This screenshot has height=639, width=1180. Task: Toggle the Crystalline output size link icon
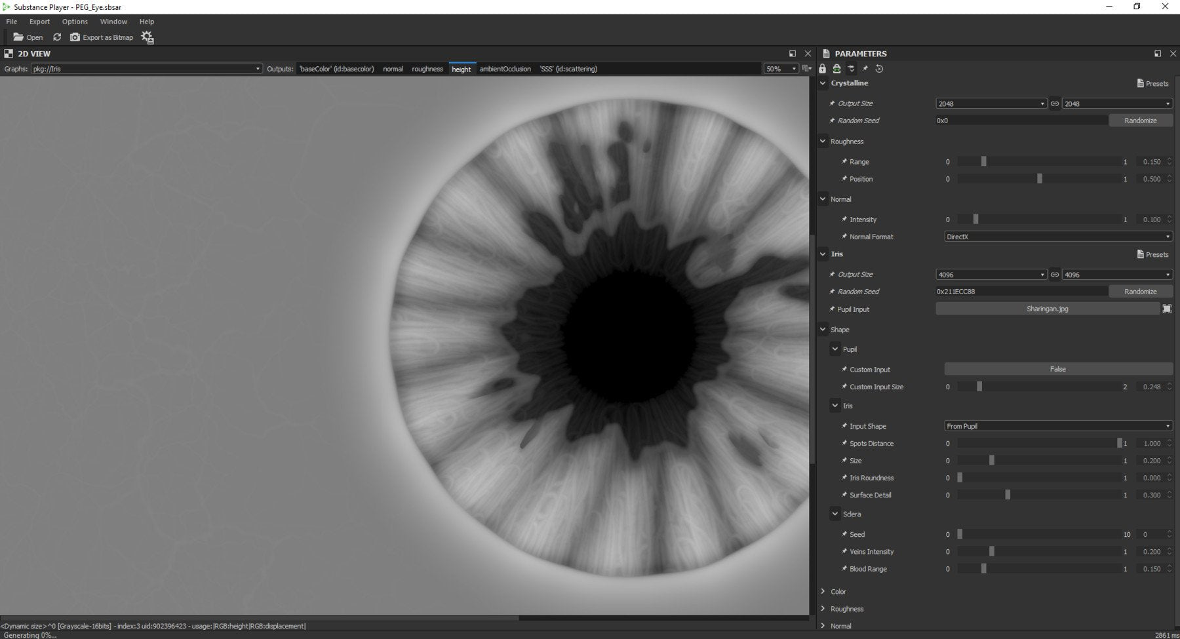pos(1054,104)
